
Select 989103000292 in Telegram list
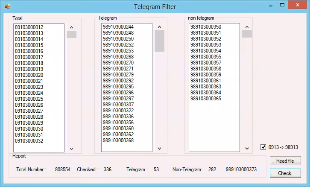(118, 80)
